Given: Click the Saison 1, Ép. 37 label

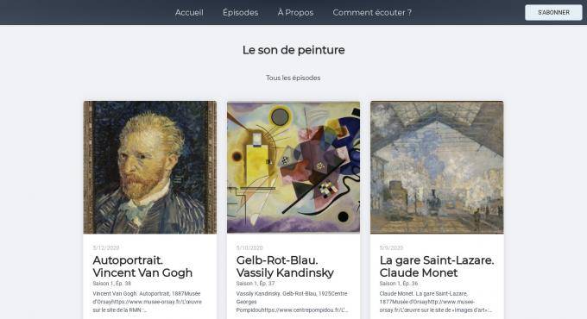Looking at the screenshot, I should click(256, 284).
